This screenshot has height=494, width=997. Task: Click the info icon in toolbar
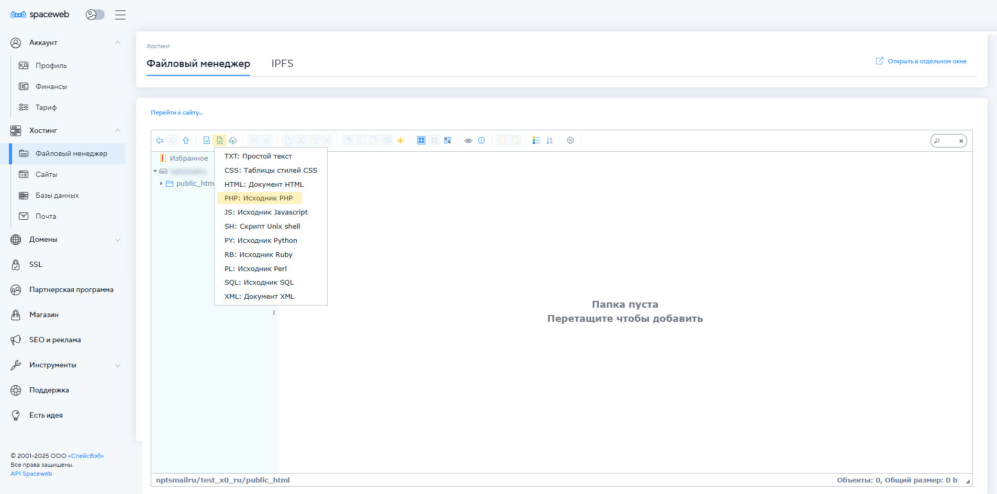coord(481,140)
